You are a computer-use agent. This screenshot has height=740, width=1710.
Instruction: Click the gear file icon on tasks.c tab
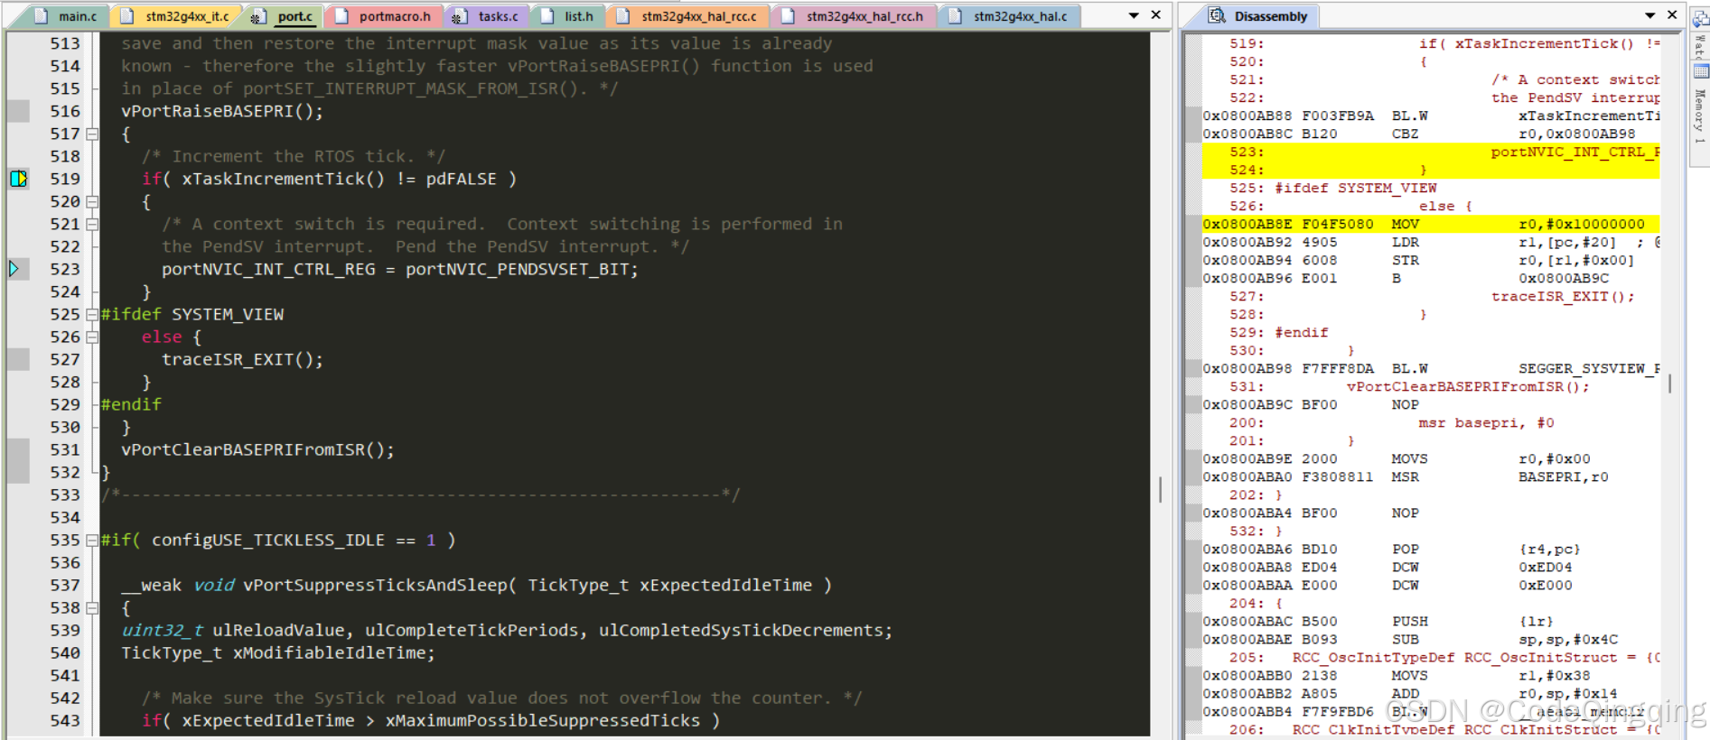tap(459, 16)
